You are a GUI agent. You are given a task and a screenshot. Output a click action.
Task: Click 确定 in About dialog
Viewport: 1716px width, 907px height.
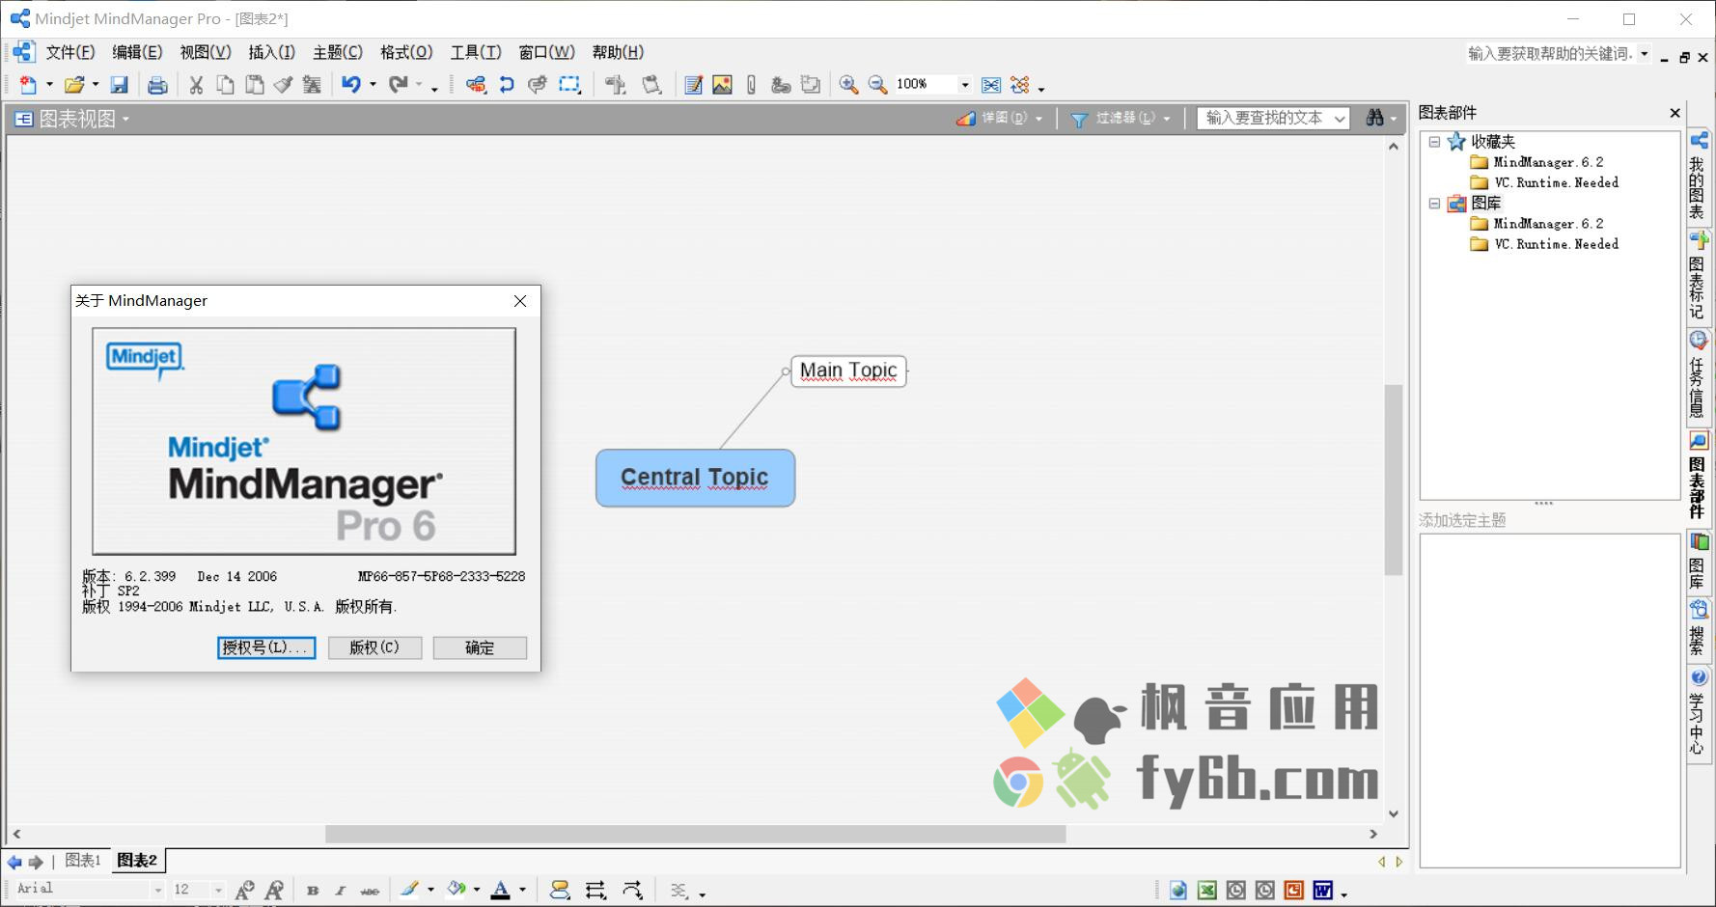pos(480,647)
